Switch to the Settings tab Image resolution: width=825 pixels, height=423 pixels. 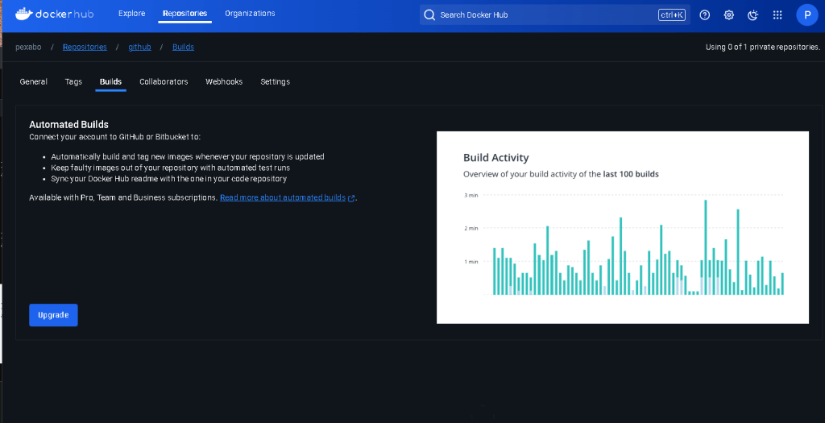[276, 81]
